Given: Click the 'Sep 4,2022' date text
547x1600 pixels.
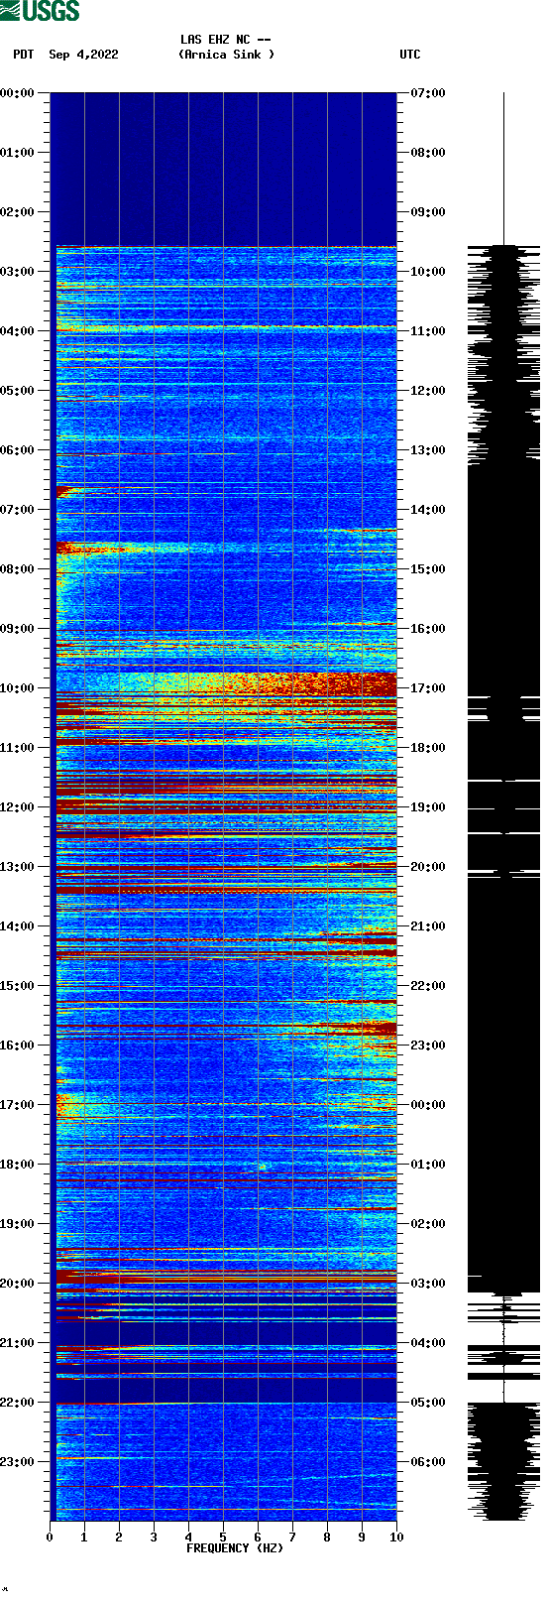Looking at the screenshot, I should coord(83,55).
